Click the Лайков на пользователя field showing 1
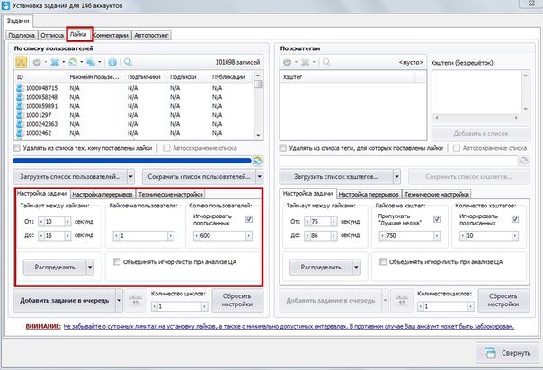 144,236
